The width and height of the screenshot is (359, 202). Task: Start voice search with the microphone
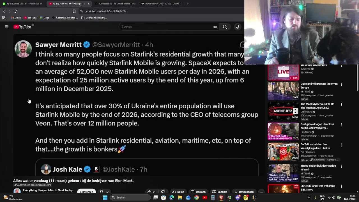click(x=238, y=27)
